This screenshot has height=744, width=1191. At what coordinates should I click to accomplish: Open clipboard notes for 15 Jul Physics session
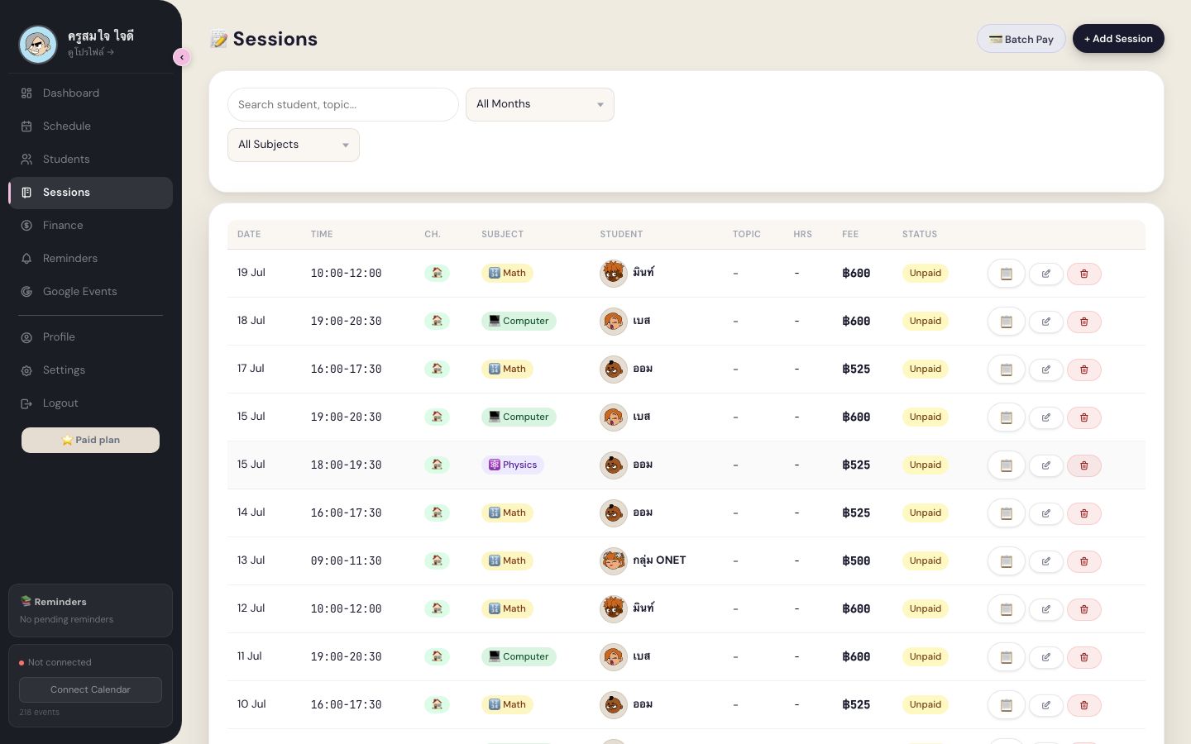pos(1006,465)
